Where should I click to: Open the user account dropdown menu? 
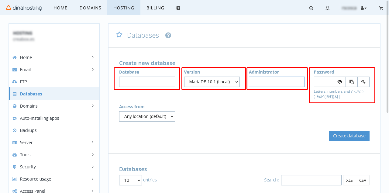363,8
